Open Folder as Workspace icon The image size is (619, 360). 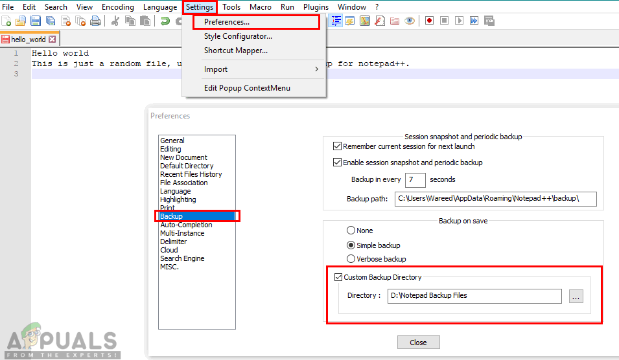395,21
